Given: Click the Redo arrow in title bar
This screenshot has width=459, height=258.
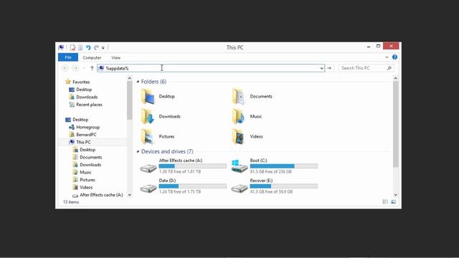Looking at the screenshot, I should pyautogui.click(x=96, y=47).
